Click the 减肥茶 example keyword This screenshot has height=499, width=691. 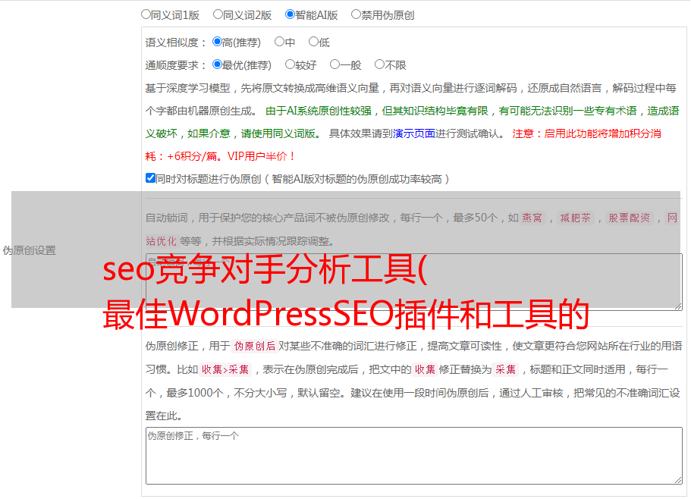[575, 218]
